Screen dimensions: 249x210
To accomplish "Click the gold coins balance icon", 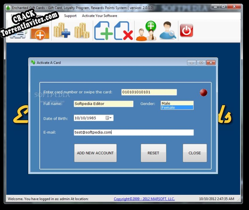I will click(82, 31).
